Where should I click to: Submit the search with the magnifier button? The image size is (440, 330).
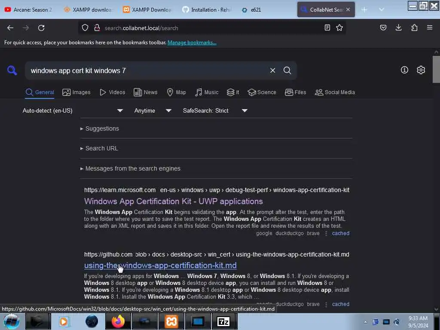click(x=287, y=70)
